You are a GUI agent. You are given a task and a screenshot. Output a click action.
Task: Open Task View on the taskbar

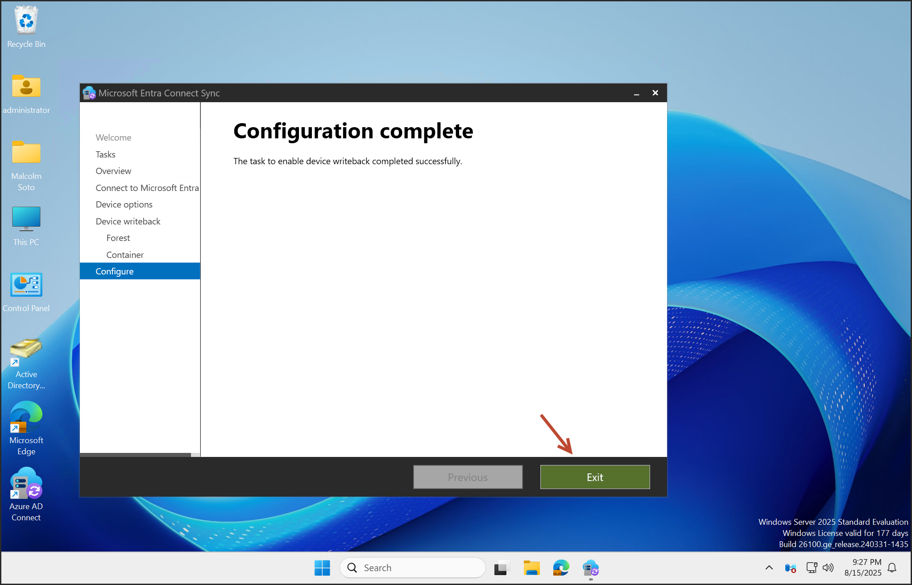pyautogui.click(x=502, y=568)
